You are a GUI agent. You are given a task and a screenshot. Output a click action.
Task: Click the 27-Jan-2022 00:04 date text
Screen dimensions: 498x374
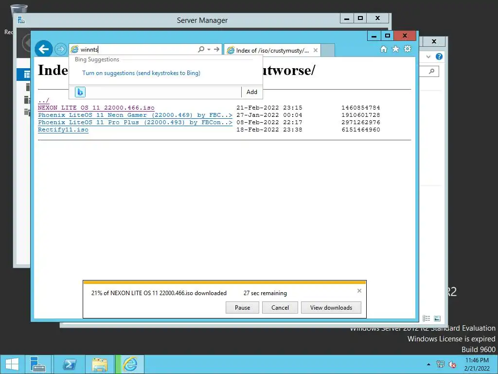(x=269, y=115)
